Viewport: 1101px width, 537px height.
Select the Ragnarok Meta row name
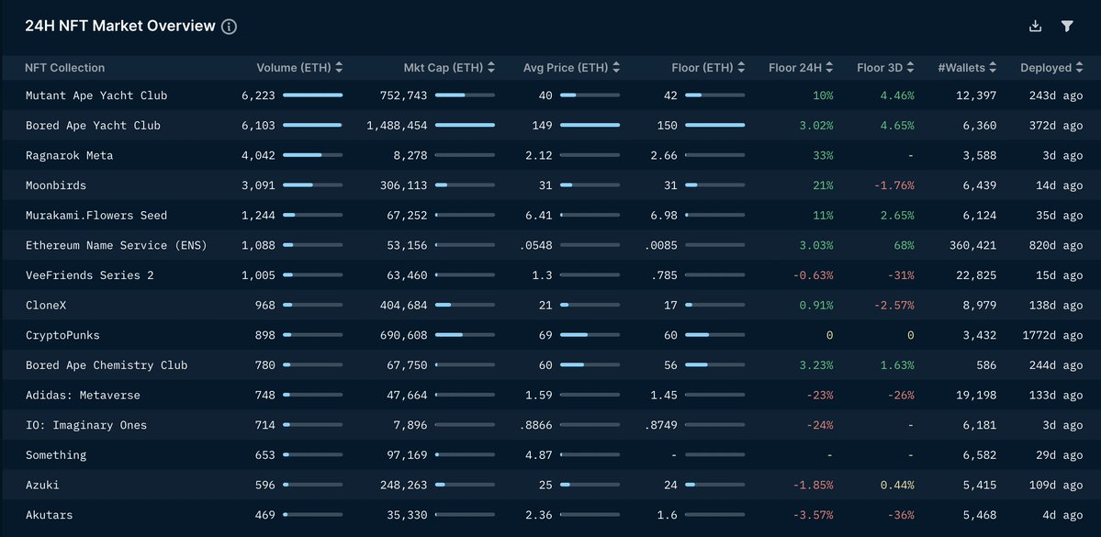coord(70,155)
